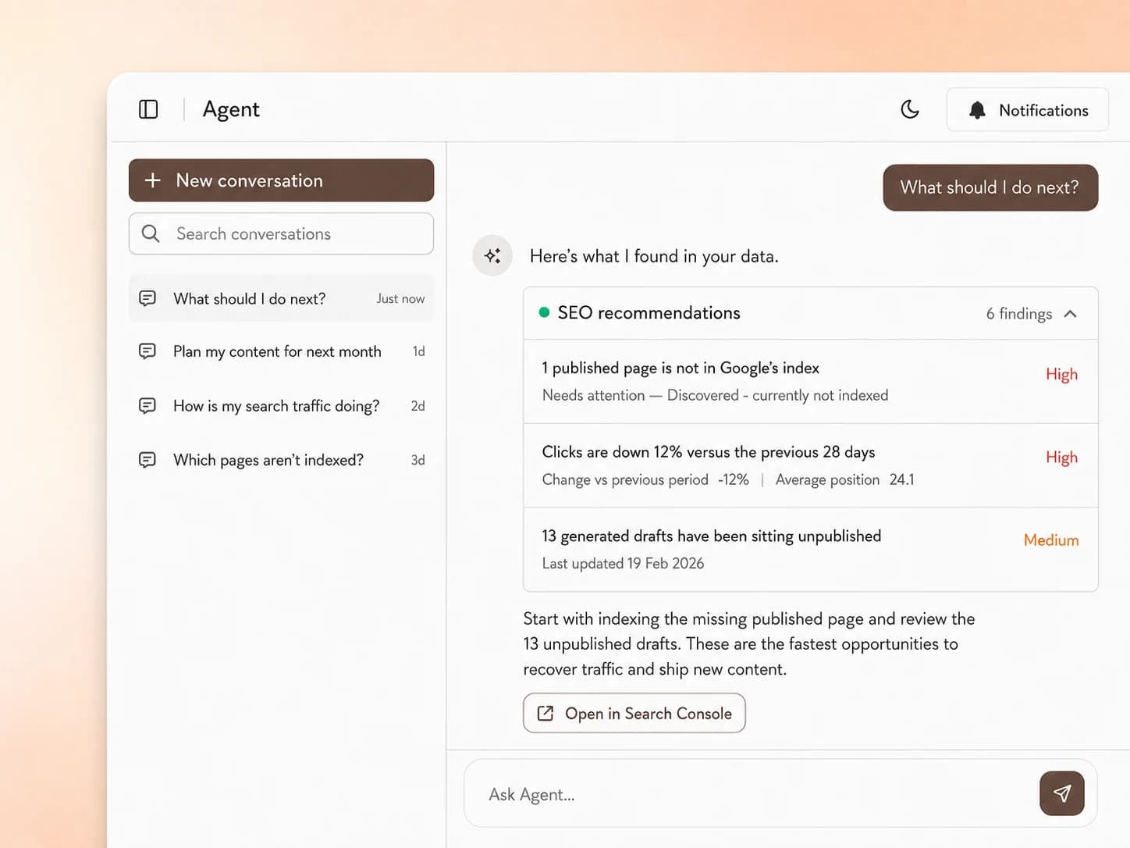This screenshot has height=848, width=1130.
Task: Click the Agent title in header
Action: point(231,109)
